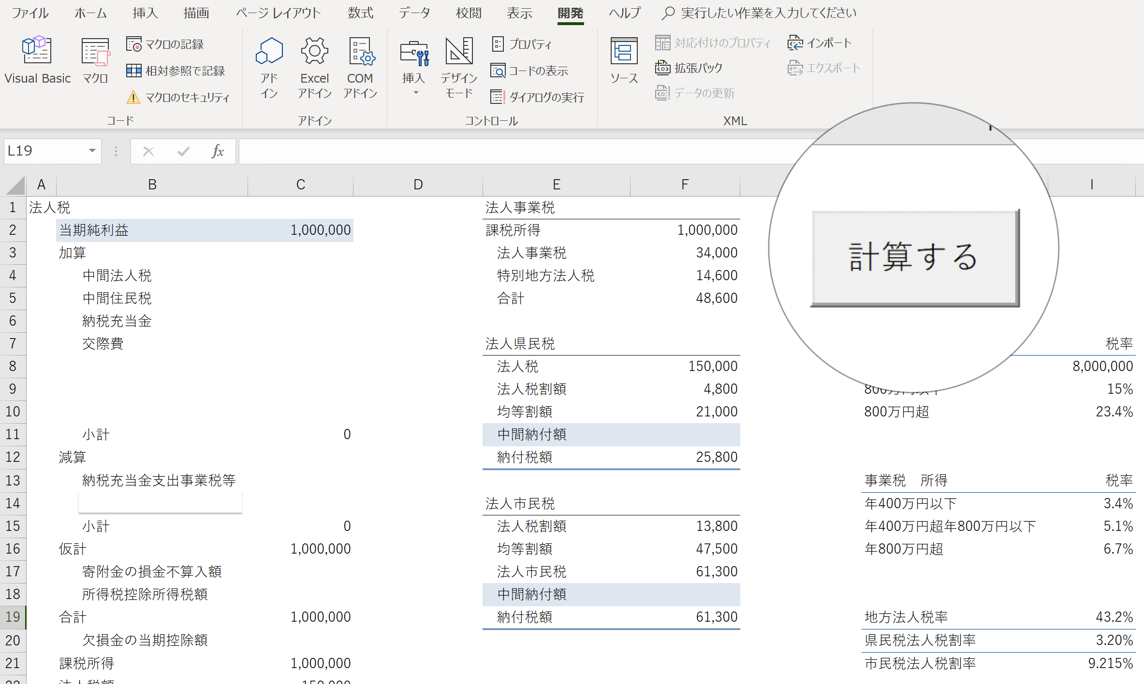Screen dimensions: 1144x684
Task: Click コードの表示 view code
Action: (x=529, y=71)
